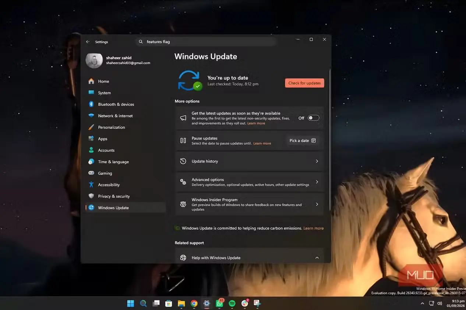Image resolution: width=466 pixels, height=310 pixels.
Task: Open Task View from the taskbar
Action: [156, 303]
